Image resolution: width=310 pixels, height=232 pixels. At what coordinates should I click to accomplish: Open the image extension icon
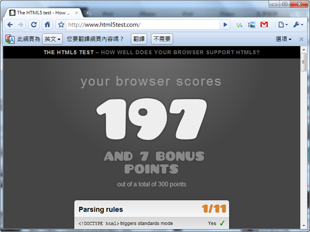point(252,25)
